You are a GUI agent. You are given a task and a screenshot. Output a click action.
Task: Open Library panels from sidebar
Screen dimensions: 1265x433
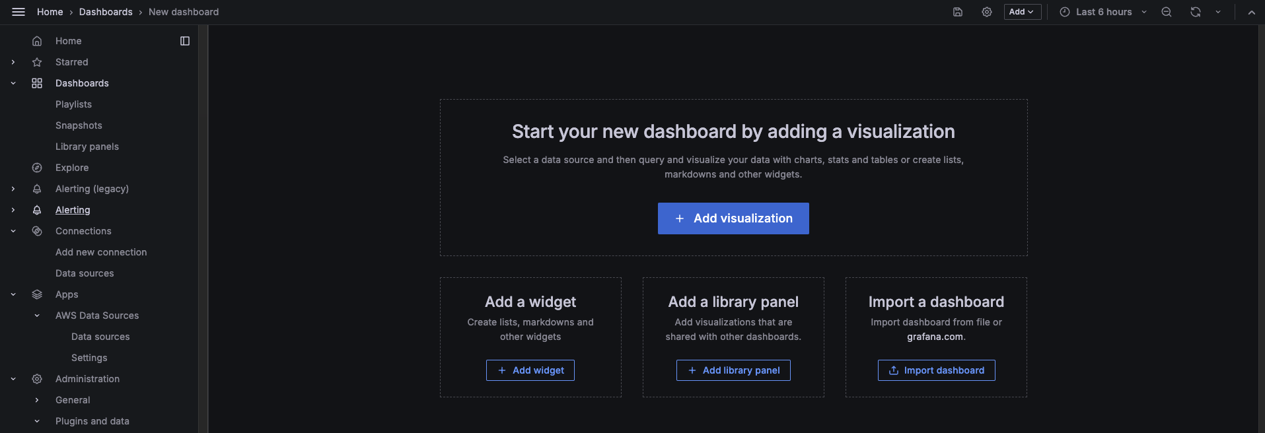(87, 147)
